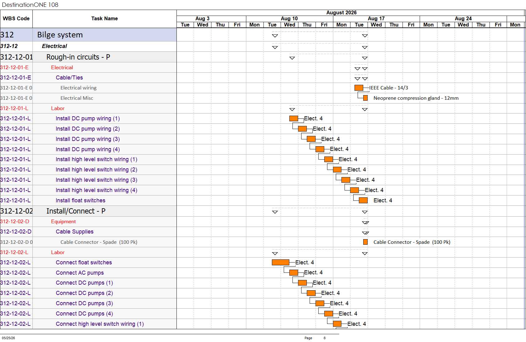This screenshot has width=526, height=342.
Task: Select the Neoprene compression gland task bar
Action: [365, 98]
